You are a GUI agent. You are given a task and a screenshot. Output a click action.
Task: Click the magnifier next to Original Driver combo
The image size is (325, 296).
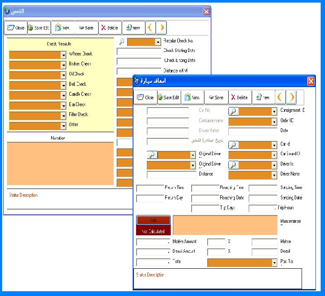(x=152, y=155)
